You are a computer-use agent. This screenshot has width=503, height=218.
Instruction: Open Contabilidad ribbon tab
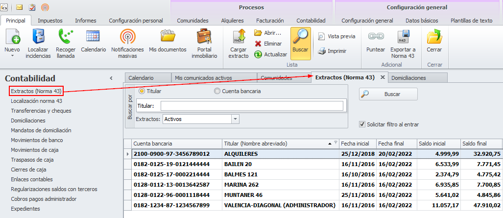[311, 21]
